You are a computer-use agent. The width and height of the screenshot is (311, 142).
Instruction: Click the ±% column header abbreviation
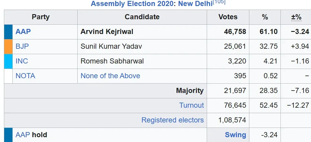point(296,17)
